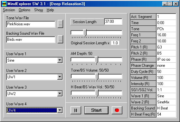
Task: Expand the User Wave 4 dropdown
Action: click(x=60, y=110)
